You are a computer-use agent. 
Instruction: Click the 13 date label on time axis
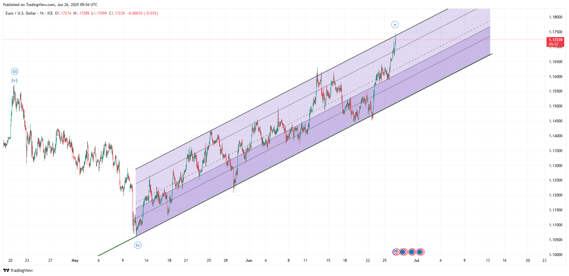tap(488, 260)
